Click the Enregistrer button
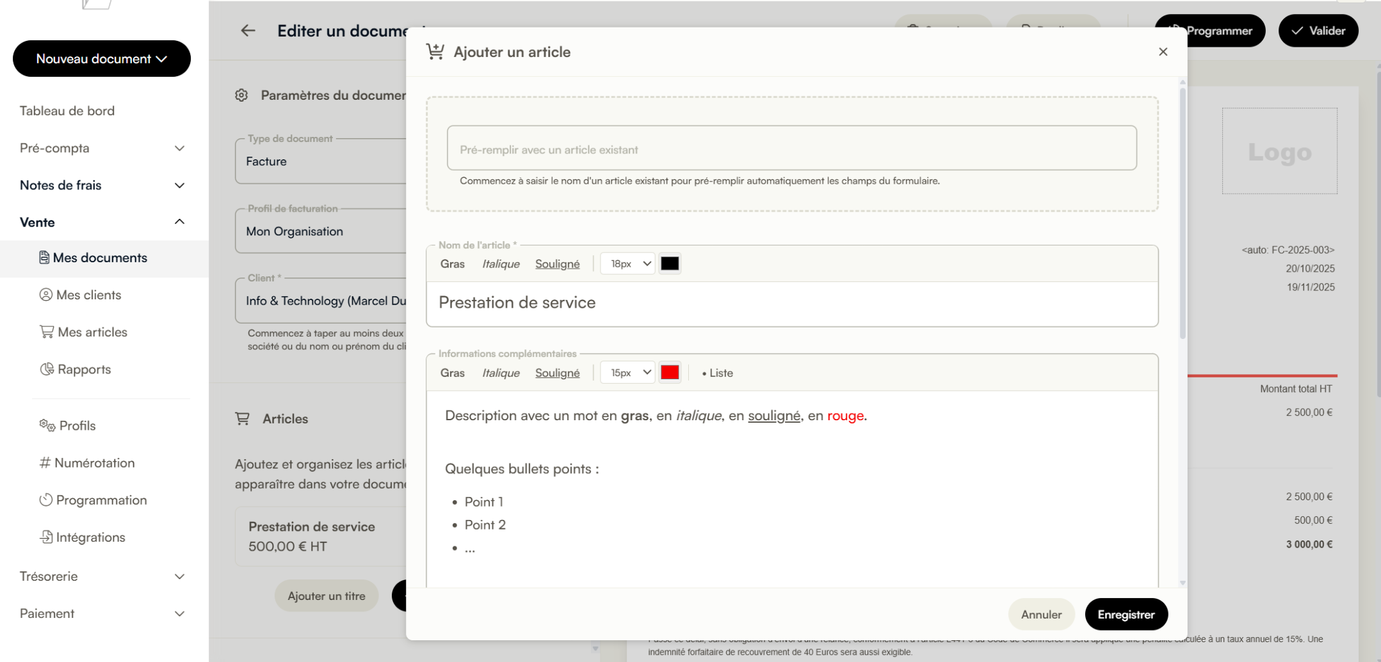This screenshot has height=662, width=1381. [1126, 615]
